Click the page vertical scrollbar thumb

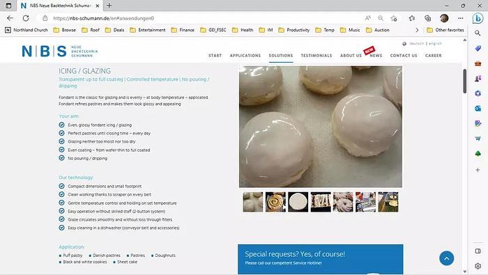(465, 81)
